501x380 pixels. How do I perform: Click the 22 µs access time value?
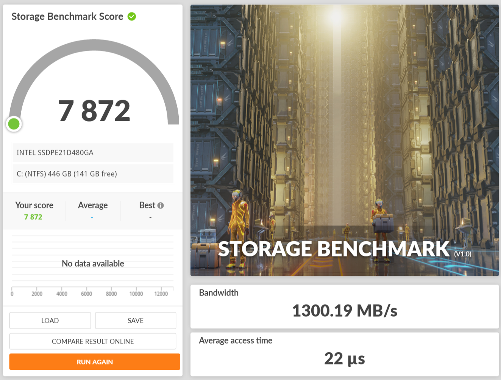tap(345, 358)
